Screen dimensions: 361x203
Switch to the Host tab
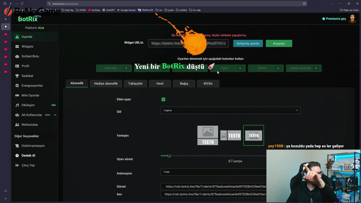pyautogui.click(x=160, y=83)
